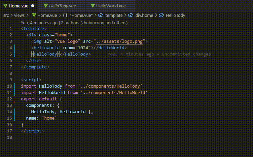Open chevron after src breadcrumb

[11, 15]
